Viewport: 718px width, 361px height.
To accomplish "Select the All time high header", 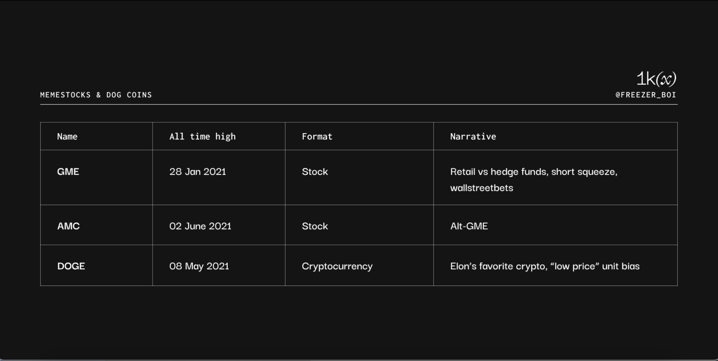I will tap(202, 137).
